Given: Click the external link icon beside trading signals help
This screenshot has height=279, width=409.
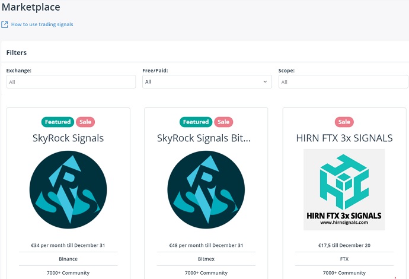Looking at the screenshot, I should (5, 24).
